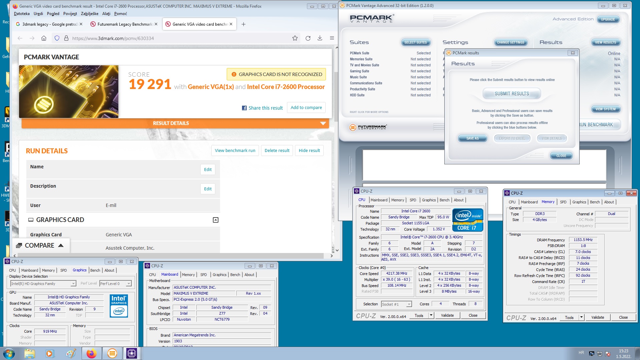Open Perf Level dropdown in CPU-Z Graphics
The image size is (640, 360).
tap(129, 284)
